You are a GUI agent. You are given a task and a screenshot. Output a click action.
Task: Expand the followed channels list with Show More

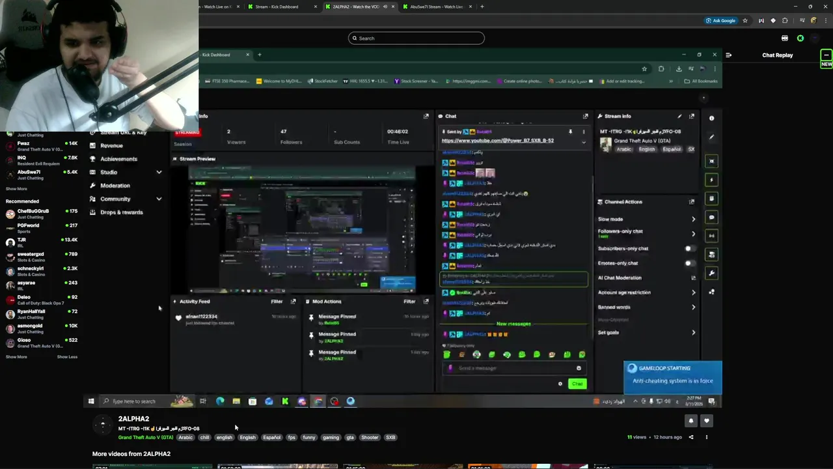(16, 189)
